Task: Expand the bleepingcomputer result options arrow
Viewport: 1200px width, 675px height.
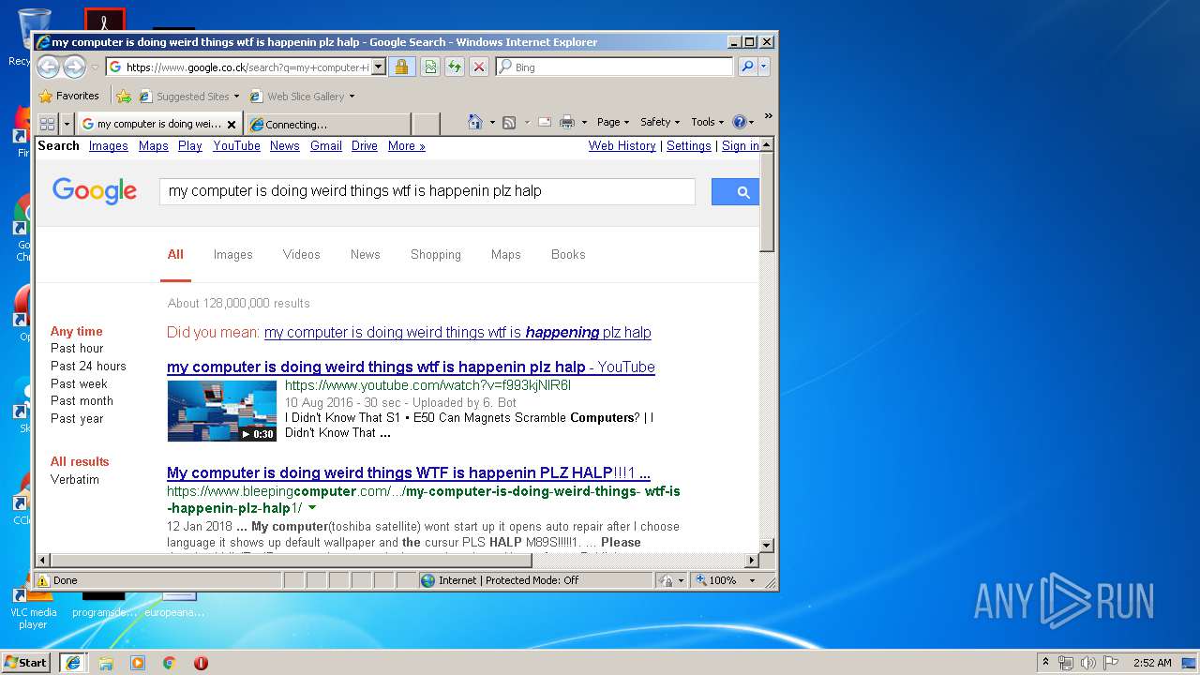Action: coord(312,508)
